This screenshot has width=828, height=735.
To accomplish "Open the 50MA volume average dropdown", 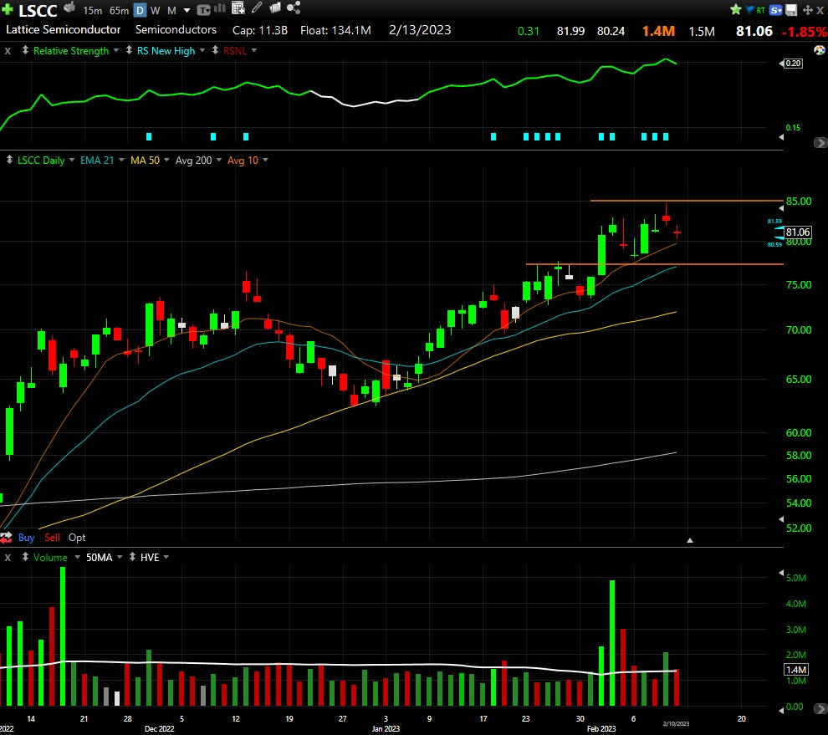I will 120,557.
